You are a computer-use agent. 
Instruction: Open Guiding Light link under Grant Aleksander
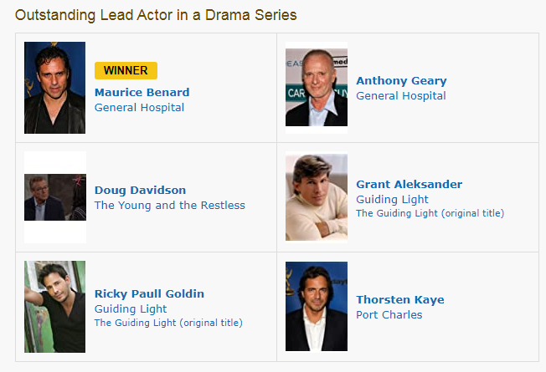[392, 200]
